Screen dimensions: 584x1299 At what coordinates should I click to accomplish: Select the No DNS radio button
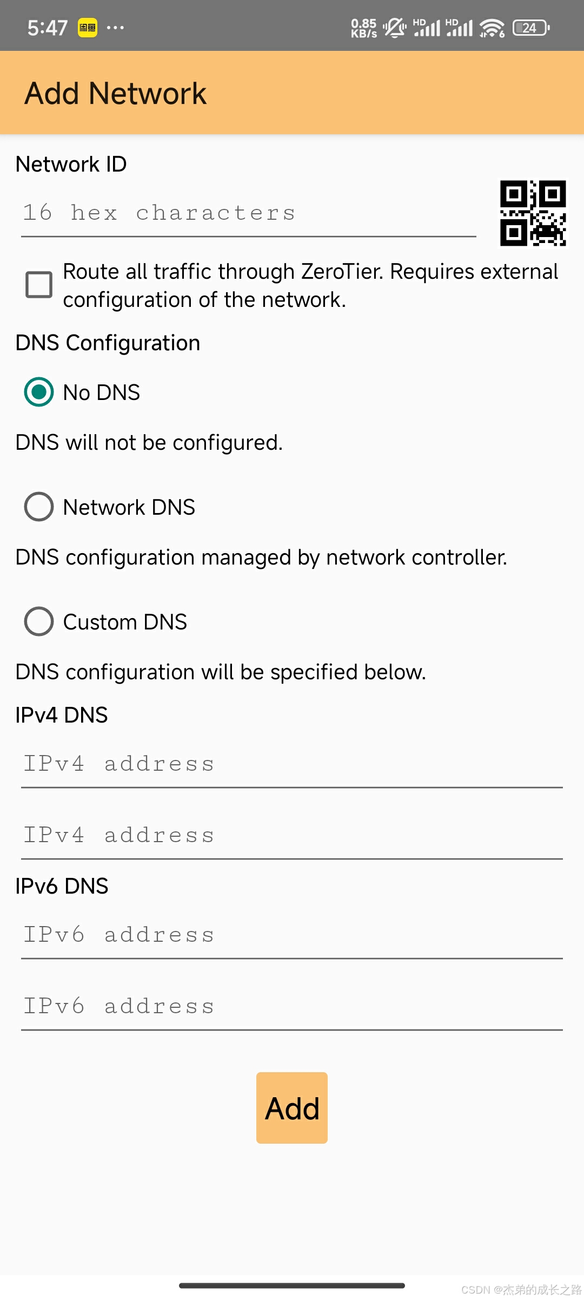pyautogui.click(x=39, y=392)
